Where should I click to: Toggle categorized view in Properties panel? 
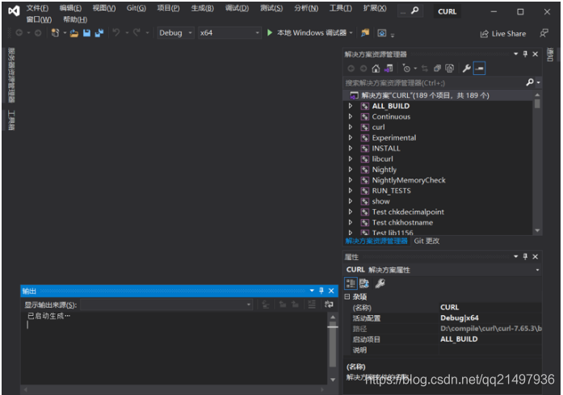351,284
